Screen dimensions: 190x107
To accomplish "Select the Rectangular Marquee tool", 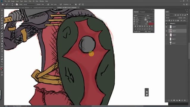I will click(2, 13).
